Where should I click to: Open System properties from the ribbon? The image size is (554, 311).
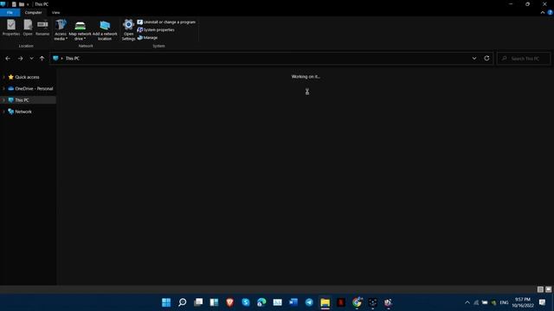(156, 29)
